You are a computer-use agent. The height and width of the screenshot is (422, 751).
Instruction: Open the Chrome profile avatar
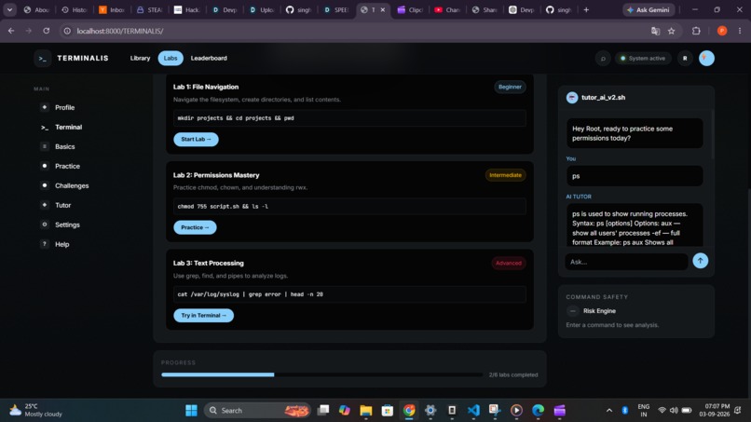pyautogui.click(x=722, y=31)
